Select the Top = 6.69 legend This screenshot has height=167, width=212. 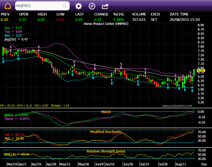[x=13, y=32]
